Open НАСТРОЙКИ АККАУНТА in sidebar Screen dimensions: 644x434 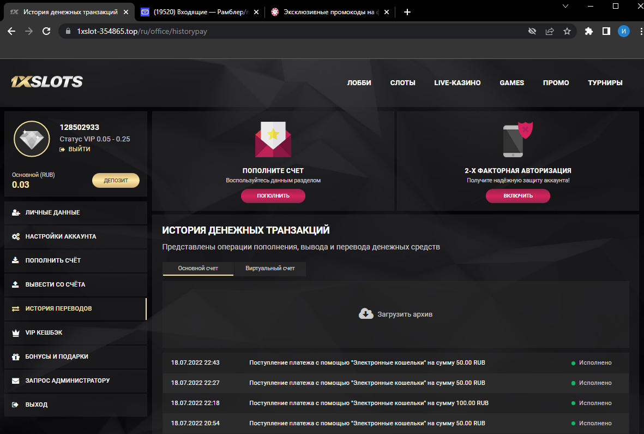click(76, 236)
